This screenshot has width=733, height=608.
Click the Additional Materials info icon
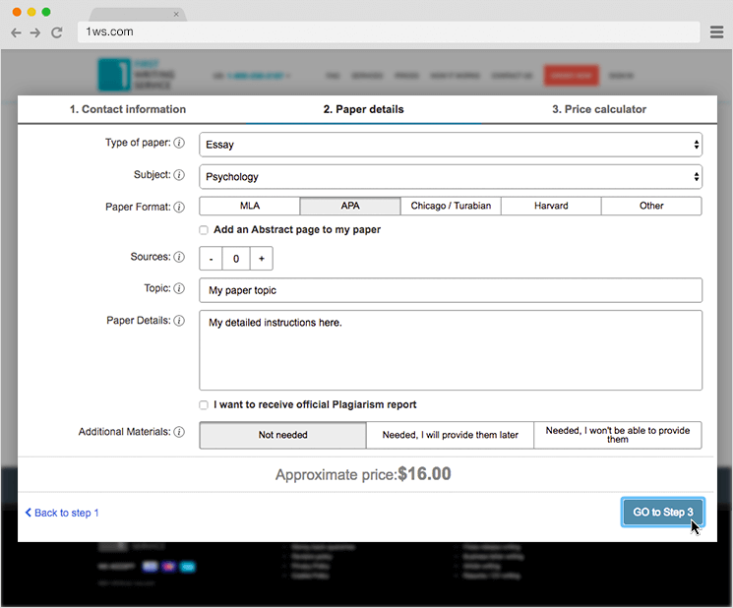click(179, 432)
